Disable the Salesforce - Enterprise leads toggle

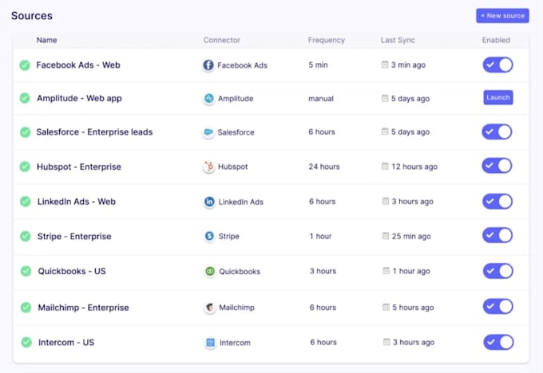point(497,132)
